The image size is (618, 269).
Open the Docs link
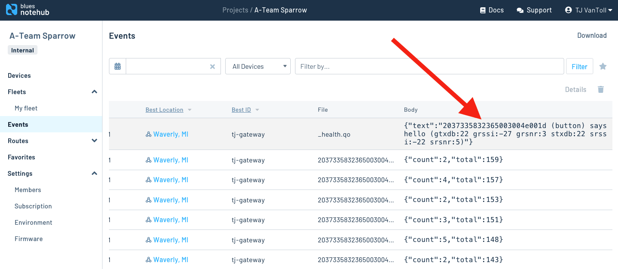point(492,10)
